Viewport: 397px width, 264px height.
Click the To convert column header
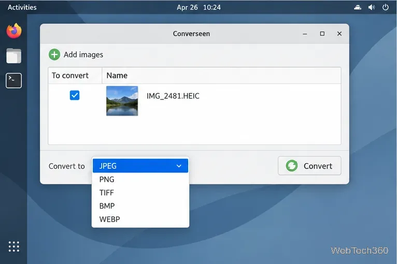click(x=75, y=76)
